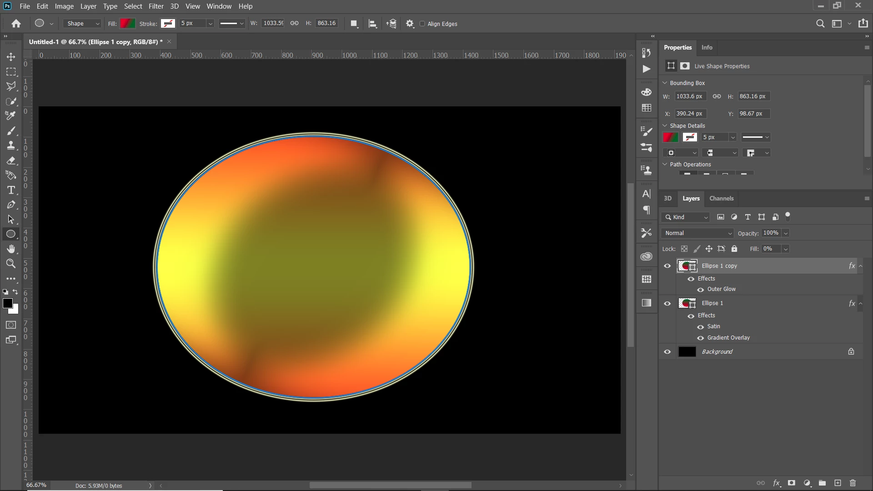Hide the Background layer

[x=667, y=352]
